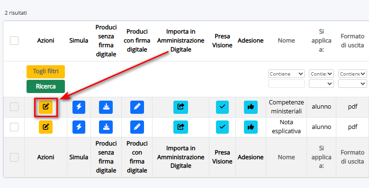This screenshot has height=188, width=369.
Task: Click Presa Visione checkmark for Nota esplicativa
Action: click(x=222, y=127)
